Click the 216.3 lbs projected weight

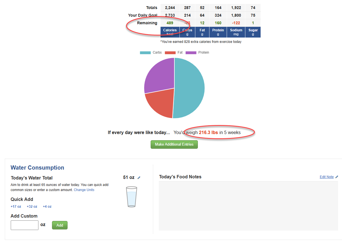(x=208, y=132)
